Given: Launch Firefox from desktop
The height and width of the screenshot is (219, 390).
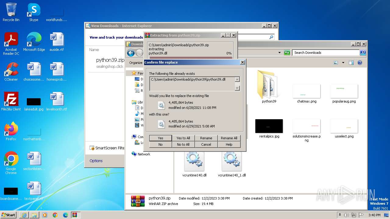Looking at the screenshot, I should 11,131.
